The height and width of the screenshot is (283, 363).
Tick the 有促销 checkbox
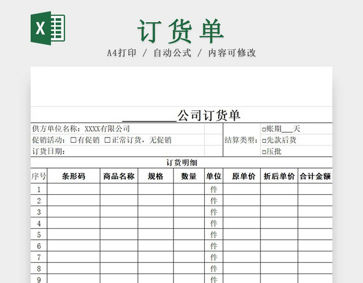tap(73, 140)
